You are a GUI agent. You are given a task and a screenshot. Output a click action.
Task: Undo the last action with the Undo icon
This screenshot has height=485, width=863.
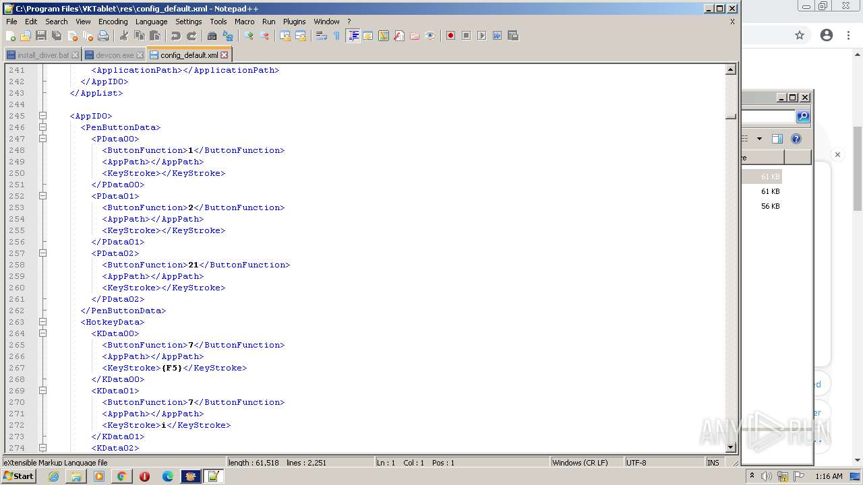(175, 36)
